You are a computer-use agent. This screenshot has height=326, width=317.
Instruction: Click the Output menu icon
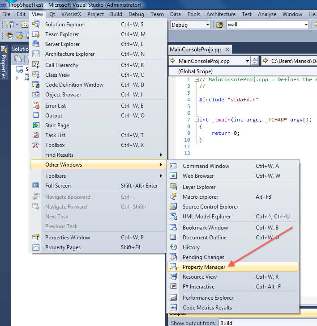click(36, 115)
